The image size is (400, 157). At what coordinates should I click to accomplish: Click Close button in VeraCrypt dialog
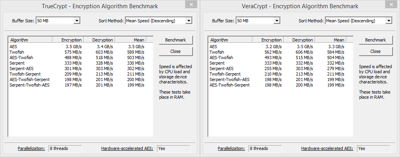[x=375, y=51]
